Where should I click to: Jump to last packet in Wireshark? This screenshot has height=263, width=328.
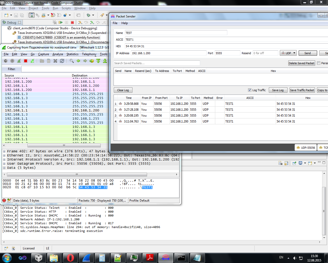pyautogui.click(x=105, y=61)
